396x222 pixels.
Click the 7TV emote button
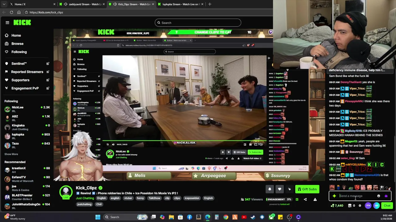[368, 206]
